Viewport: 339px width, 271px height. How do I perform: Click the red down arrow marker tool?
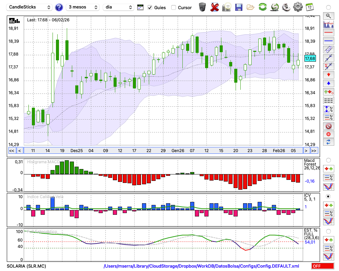[x=328, y=75]
